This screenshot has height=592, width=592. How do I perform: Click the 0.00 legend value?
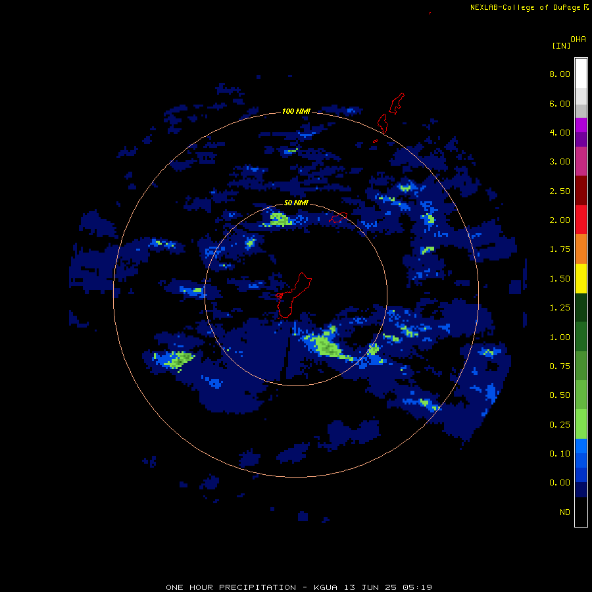pyautogui.click(x=560, y=483)
